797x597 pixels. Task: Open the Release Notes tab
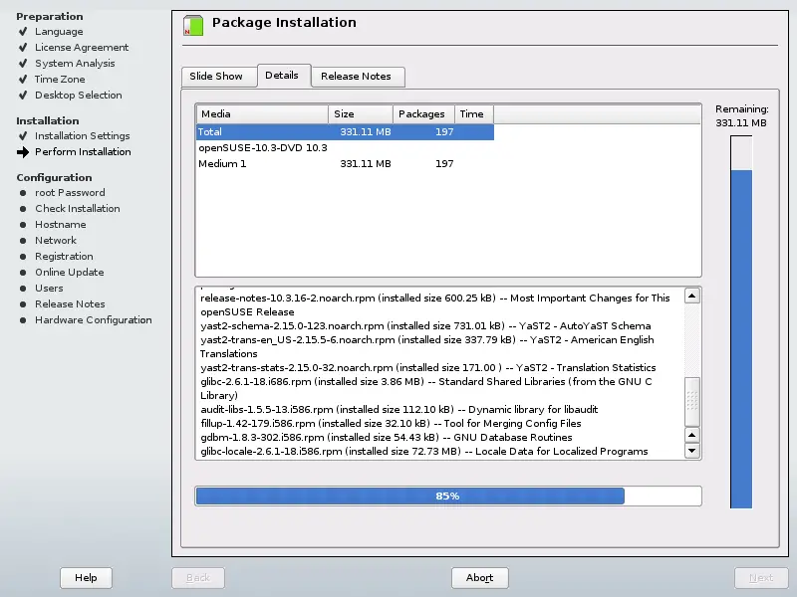[x=358, y=77]
